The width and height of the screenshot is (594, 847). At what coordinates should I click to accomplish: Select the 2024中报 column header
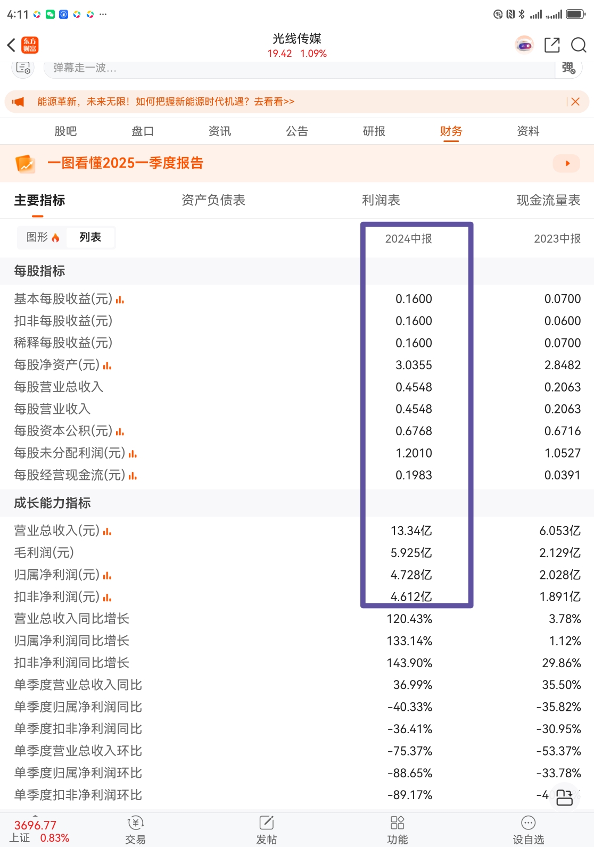tap(409, 239)
